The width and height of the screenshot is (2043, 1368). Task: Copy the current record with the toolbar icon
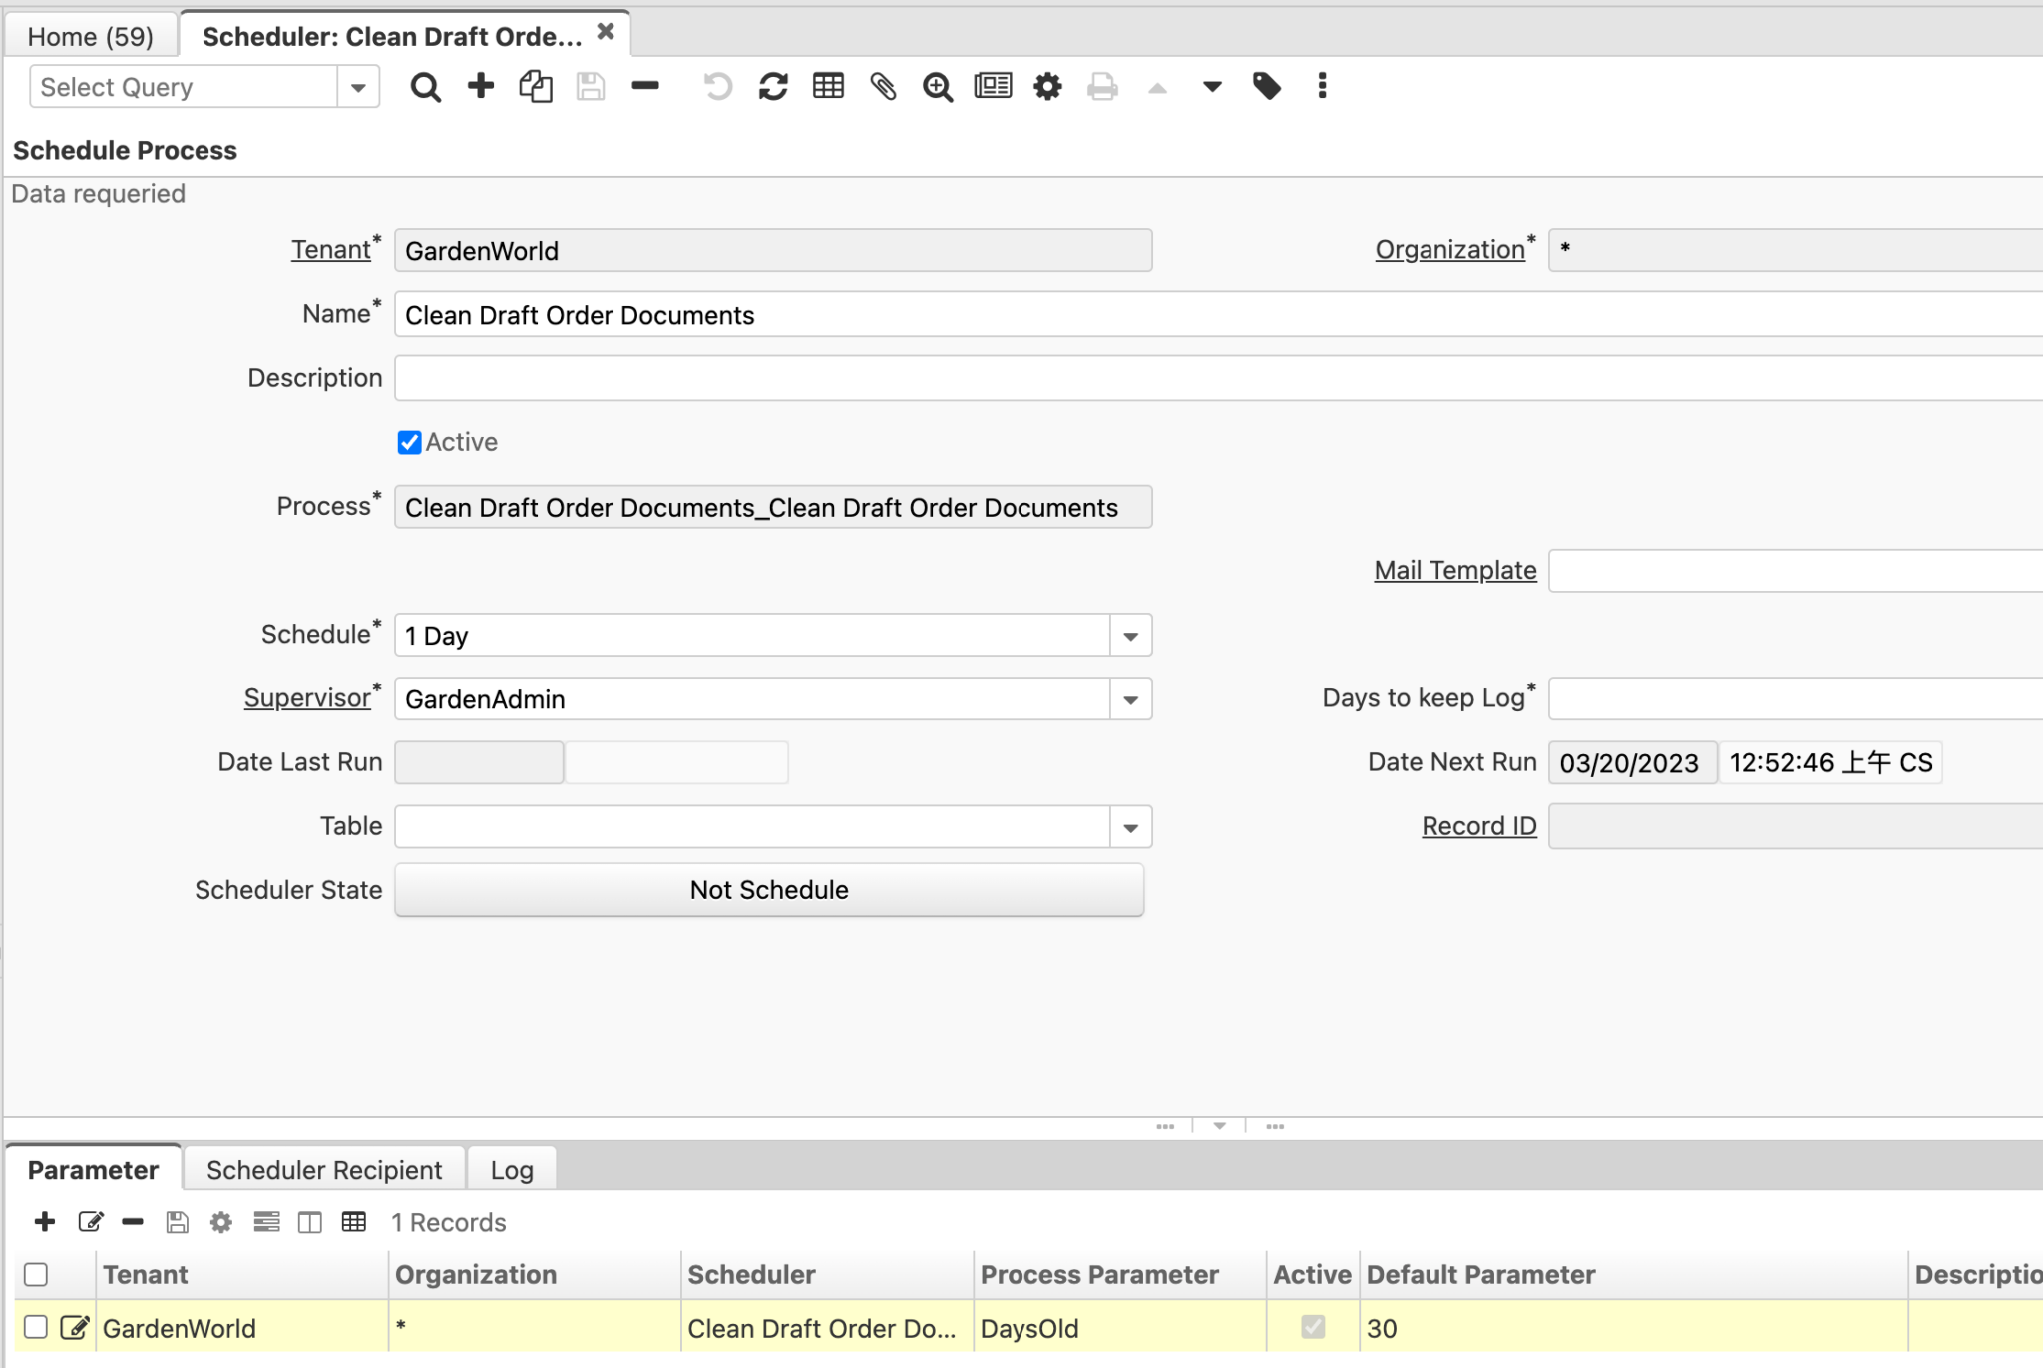click(535, 87)
